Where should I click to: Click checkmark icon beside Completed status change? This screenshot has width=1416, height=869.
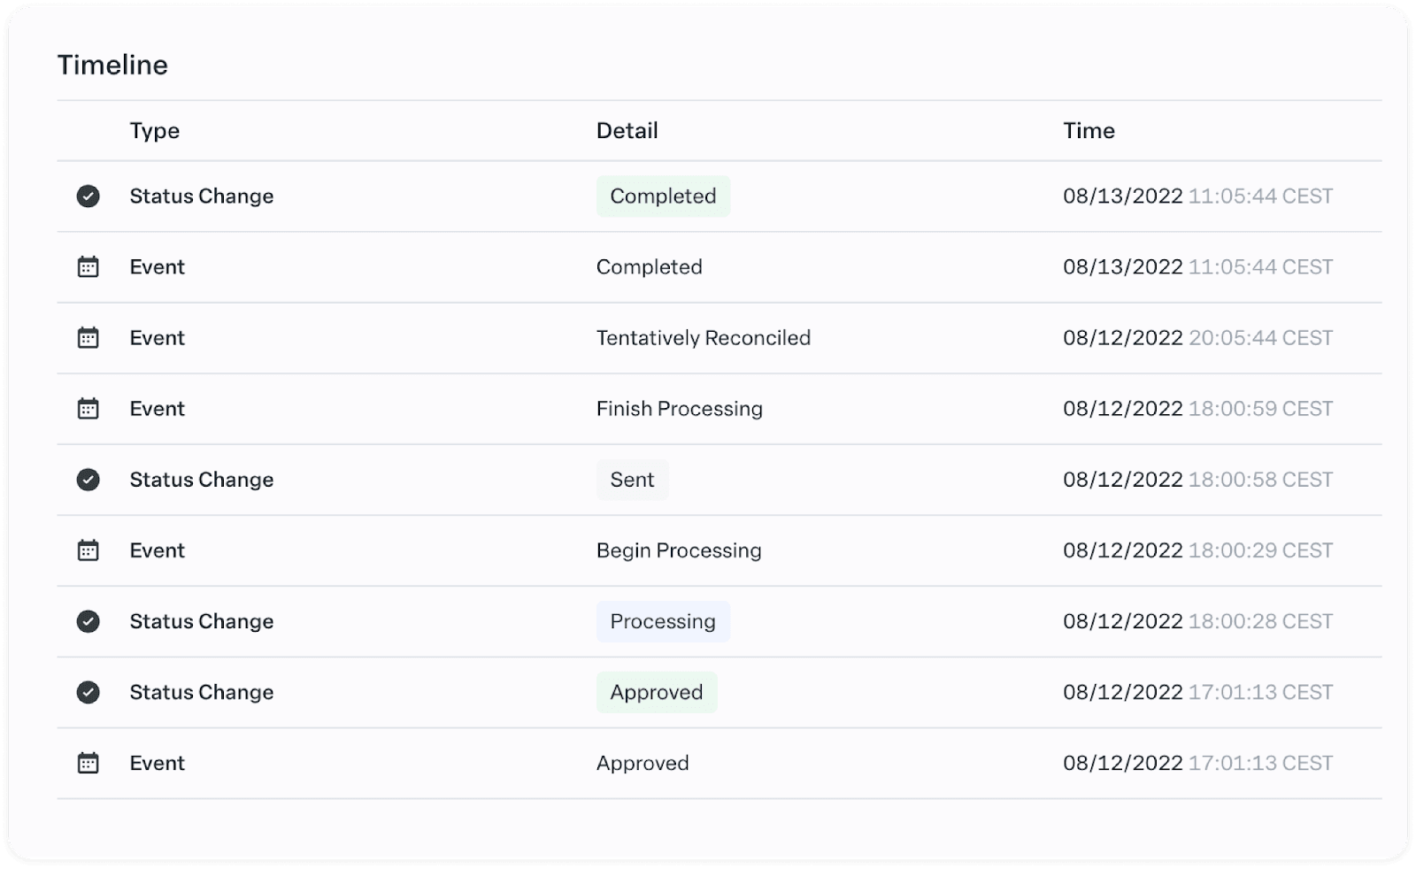click(x=88, y=196)
